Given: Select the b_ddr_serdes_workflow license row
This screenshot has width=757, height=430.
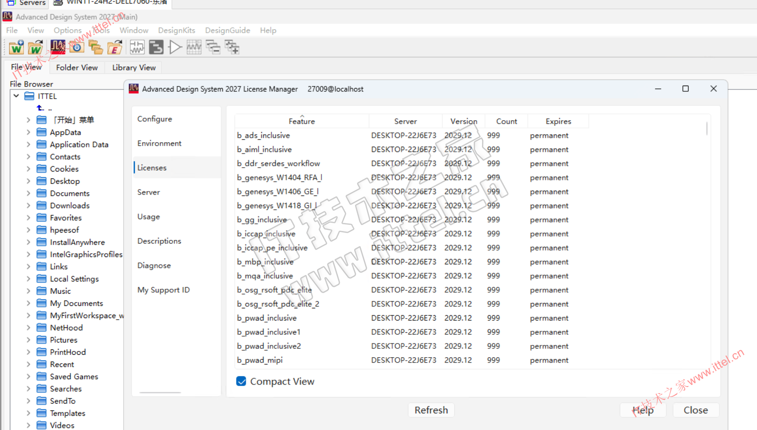Looking at the screenshot, I should pyautogui.click(x=412, y=163).
